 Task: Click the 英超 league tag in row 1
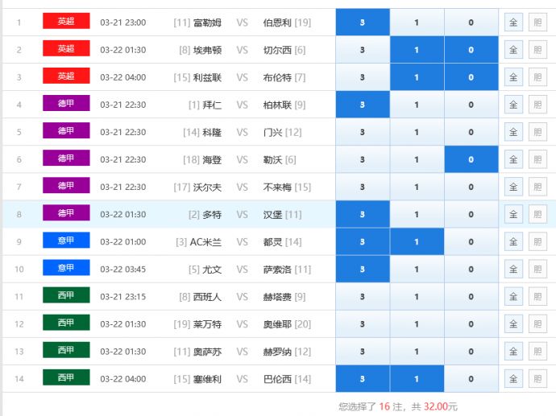pyautogui.click(x=66, y=22)
